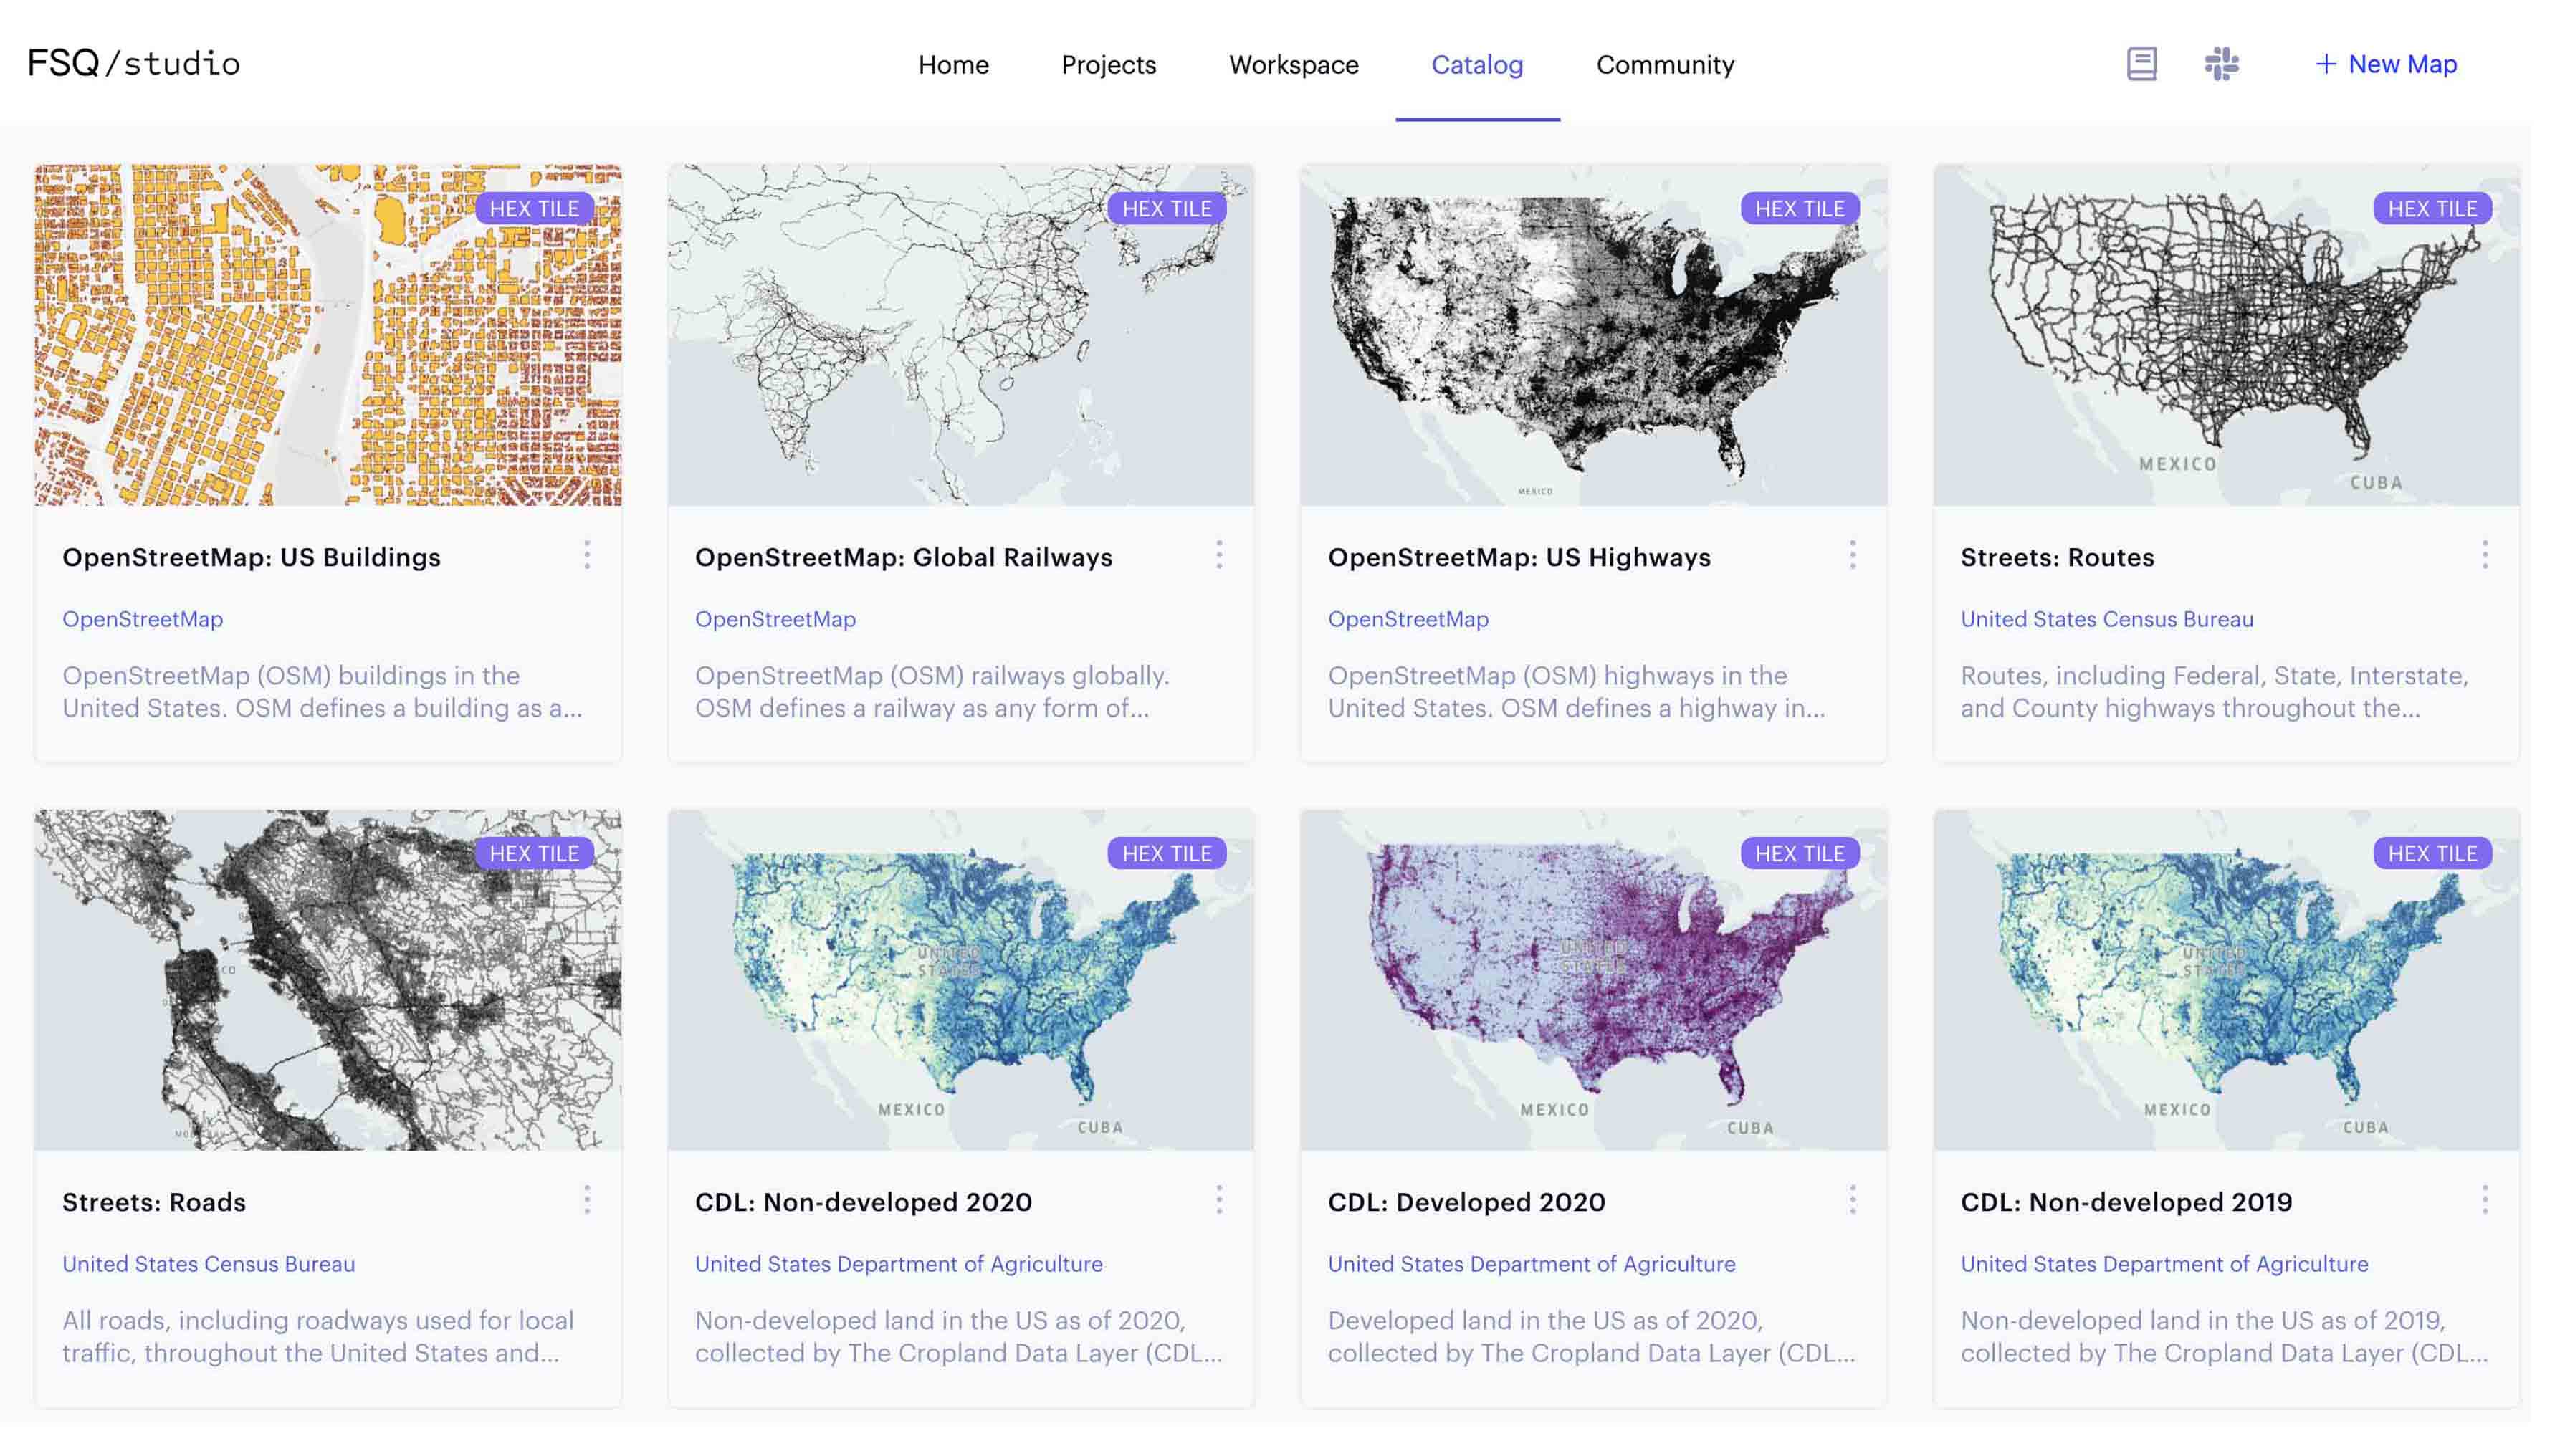The image size is (2560, 1456).
Task: Click HEX TILE badge on Streets: Roads card
Action: click(534, 853)
